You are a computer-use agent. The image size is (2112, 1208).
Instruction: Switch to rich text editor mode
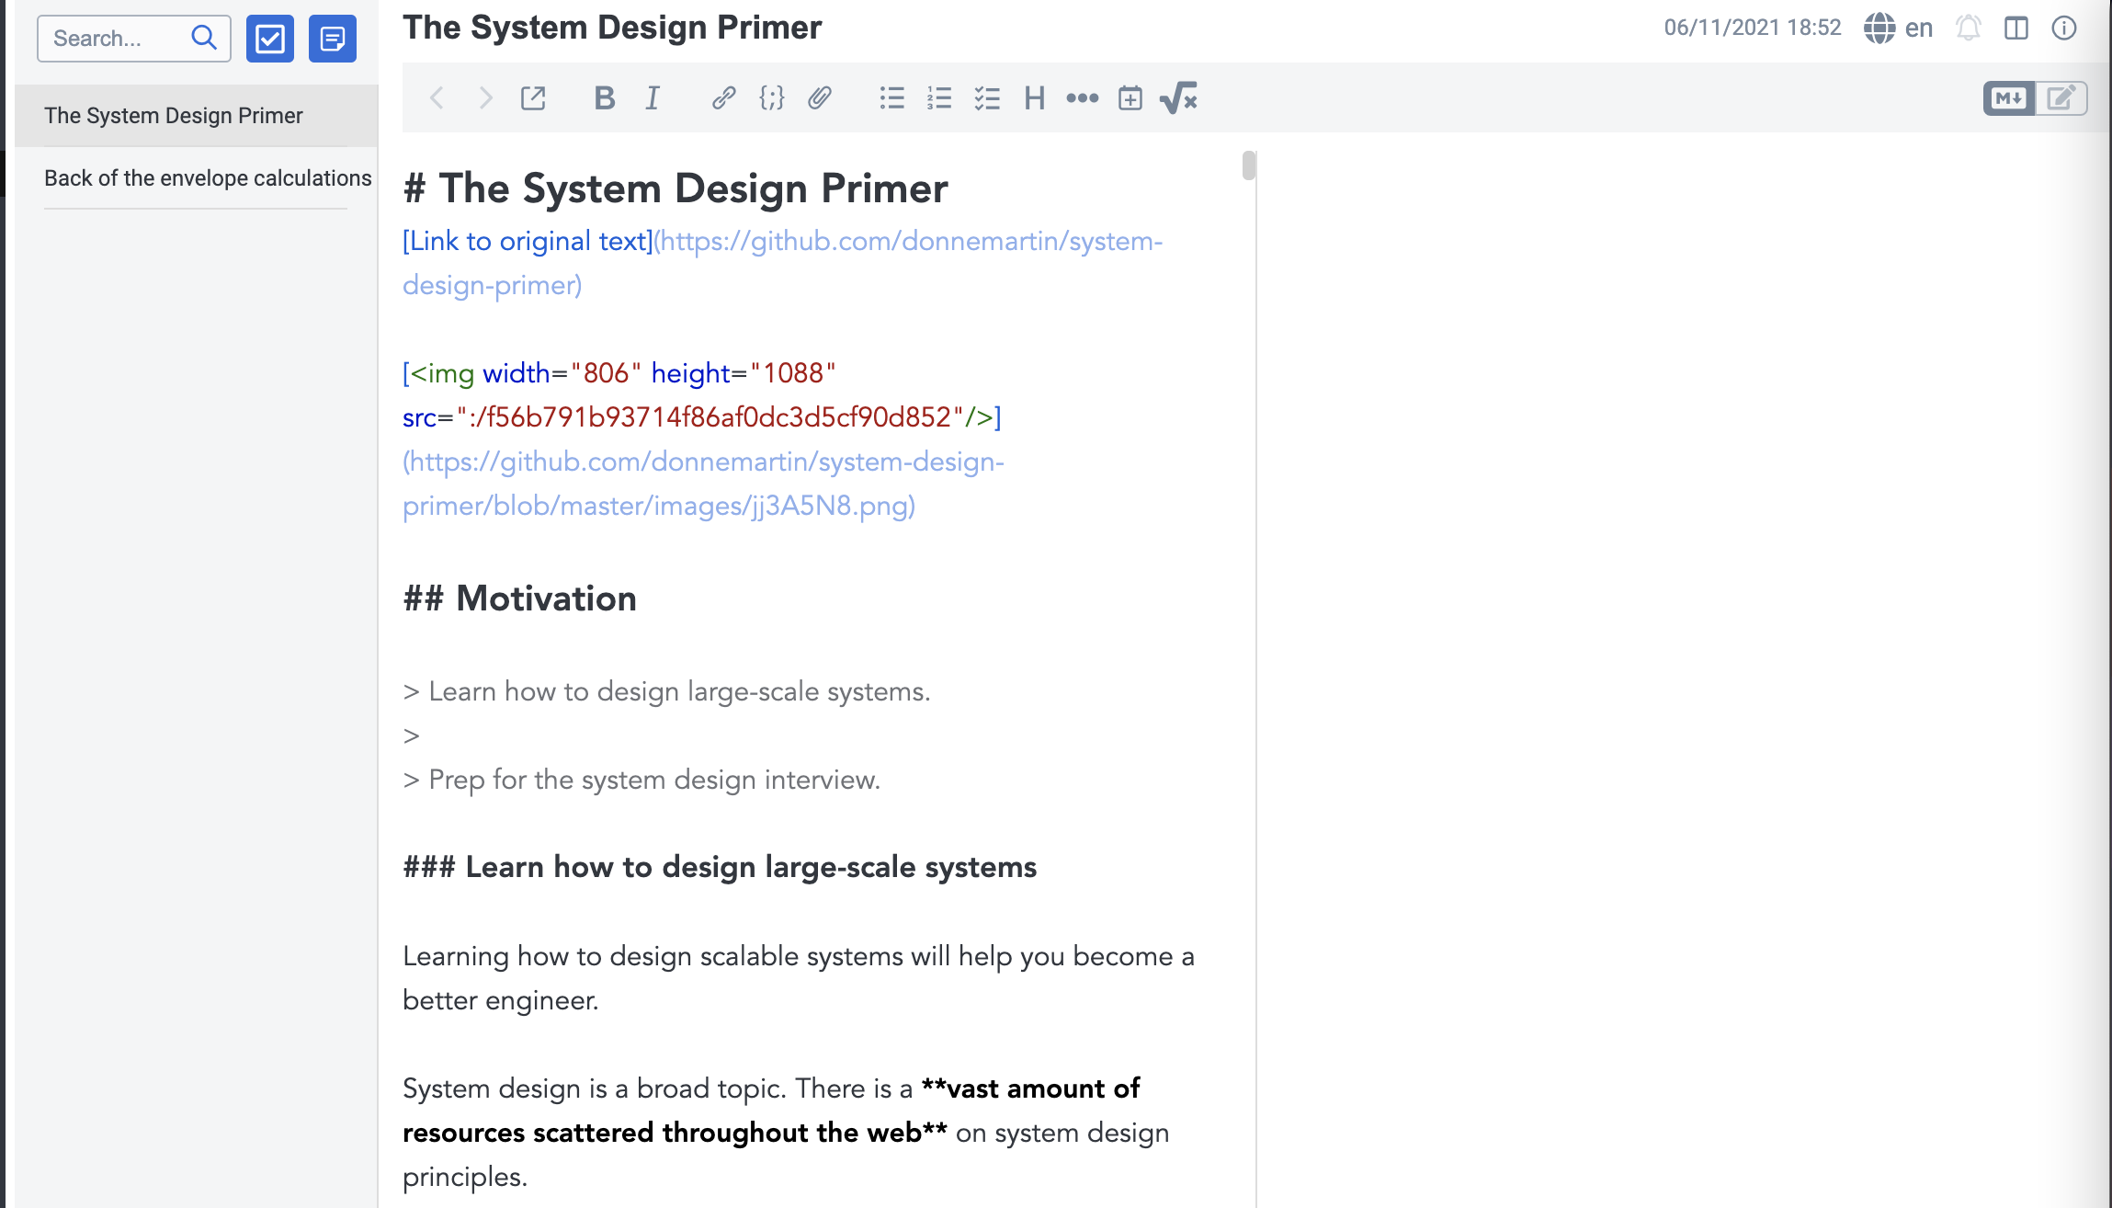click(2061, 98)
